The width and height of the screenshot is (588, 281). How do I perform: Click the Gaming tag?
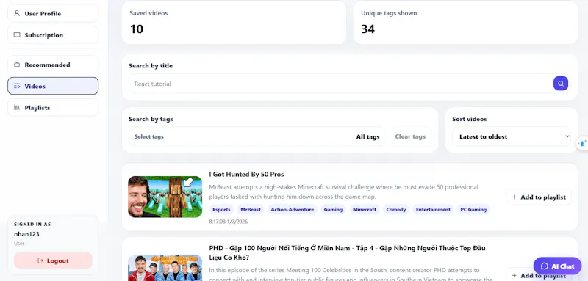point(333,210)
